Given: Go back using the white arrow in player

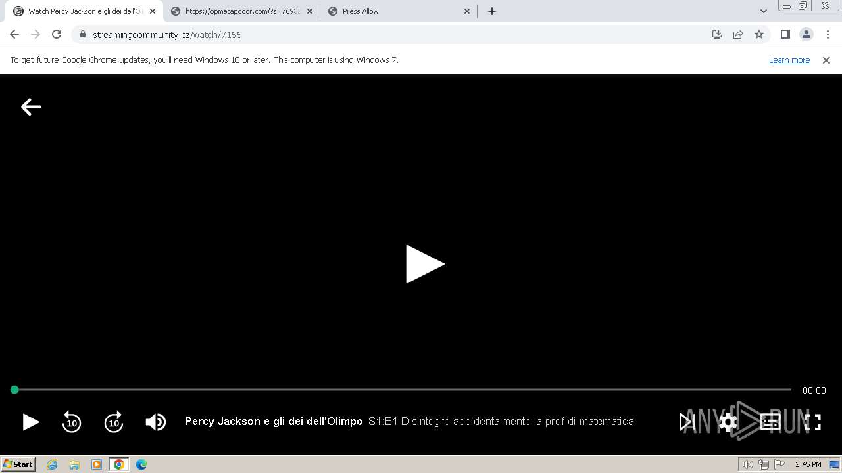Looking at the screenshot, I should pyautogui.click(x=31, y=106).
